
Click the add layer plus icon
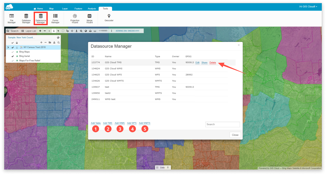point(41,42)
